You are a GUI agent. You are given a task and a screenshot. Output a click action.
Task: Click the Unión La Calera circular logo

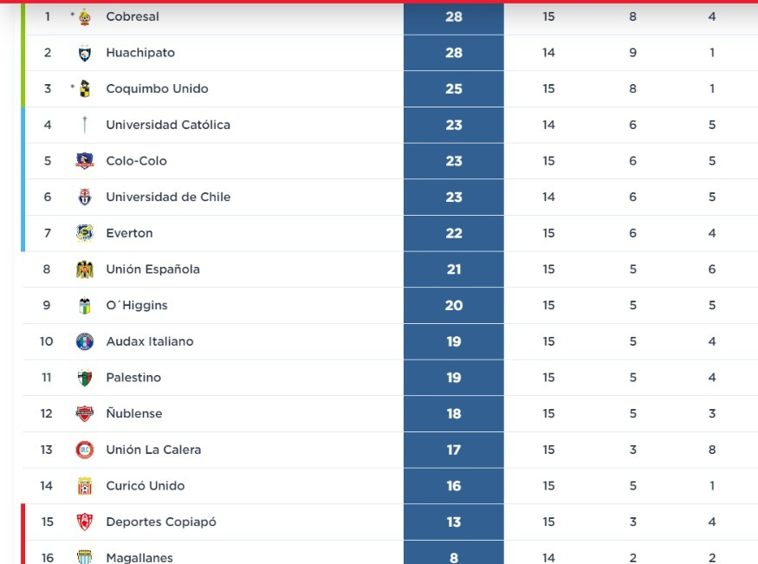pyautogui.click(x=85, y=450)
